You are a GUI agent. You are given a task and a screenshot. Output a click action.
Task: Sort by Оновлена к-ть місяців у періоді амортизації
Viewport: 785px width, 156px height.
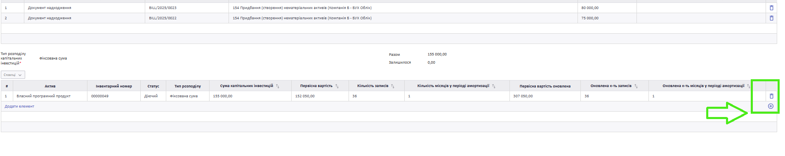[749, 86]
